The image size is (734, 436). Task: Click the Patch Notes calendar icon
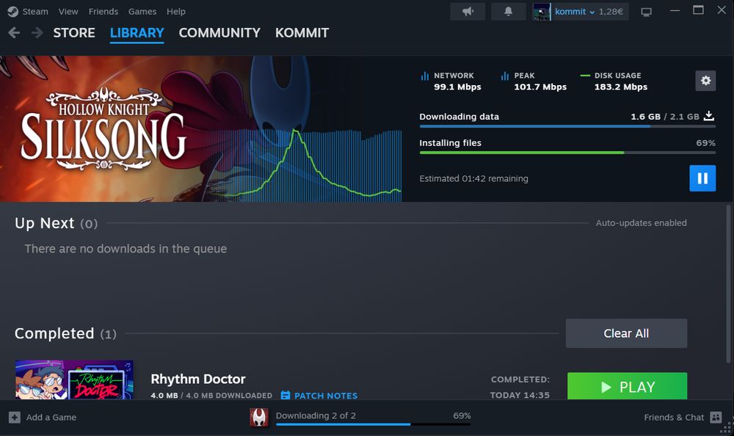[286, 395]
